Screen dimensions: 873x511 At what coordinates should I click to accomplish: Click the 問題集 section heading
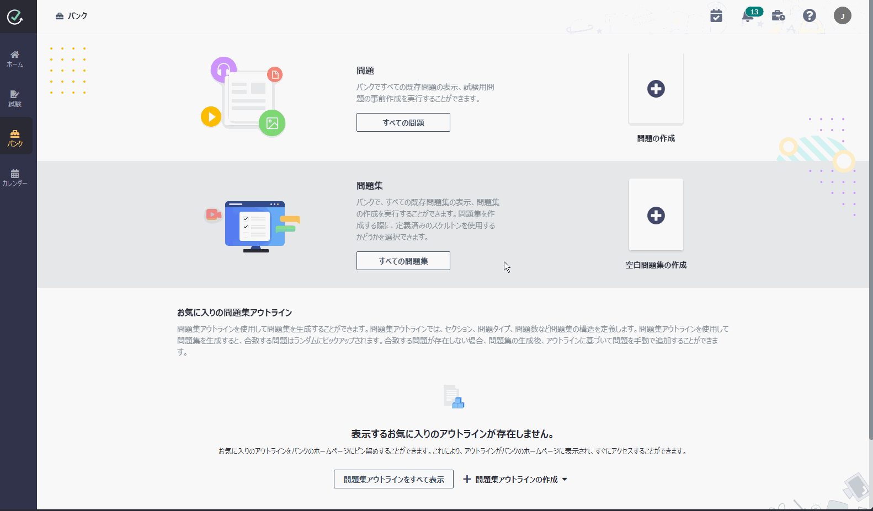(370, 186)
